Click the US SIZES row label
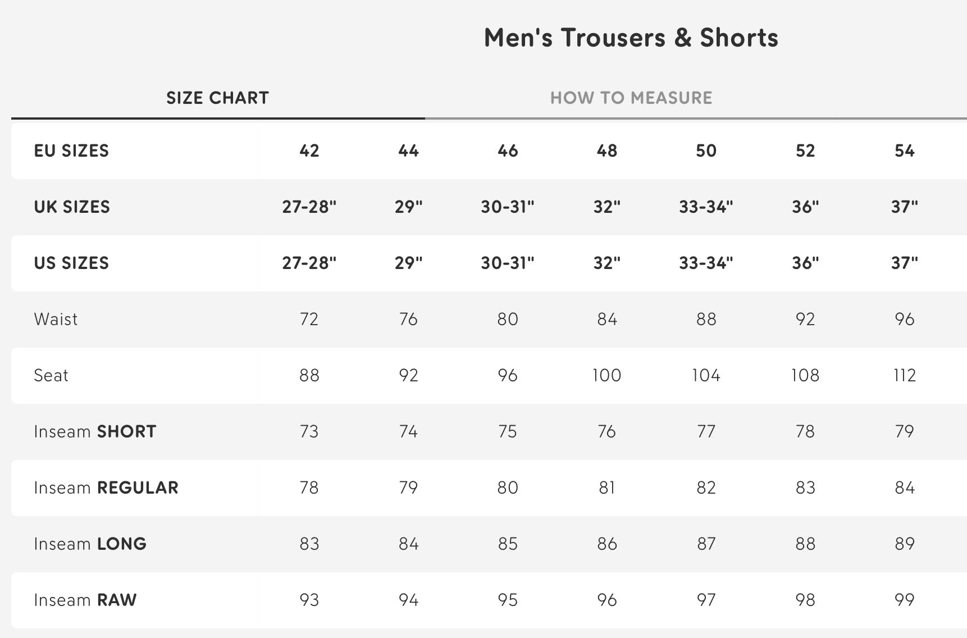This screenshot has height=638, width=967. pos(72,263)
